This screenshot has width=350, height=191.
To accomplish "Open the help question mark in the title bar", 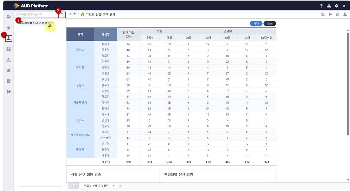I will point(321,6).
